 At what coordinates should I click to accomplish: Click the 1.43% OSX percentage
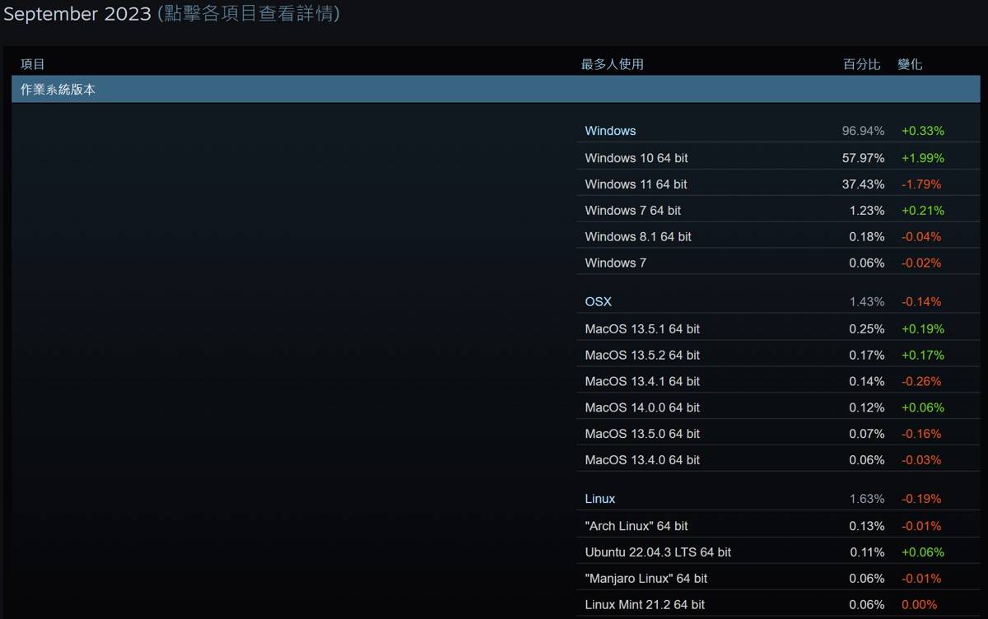(867, 302)
